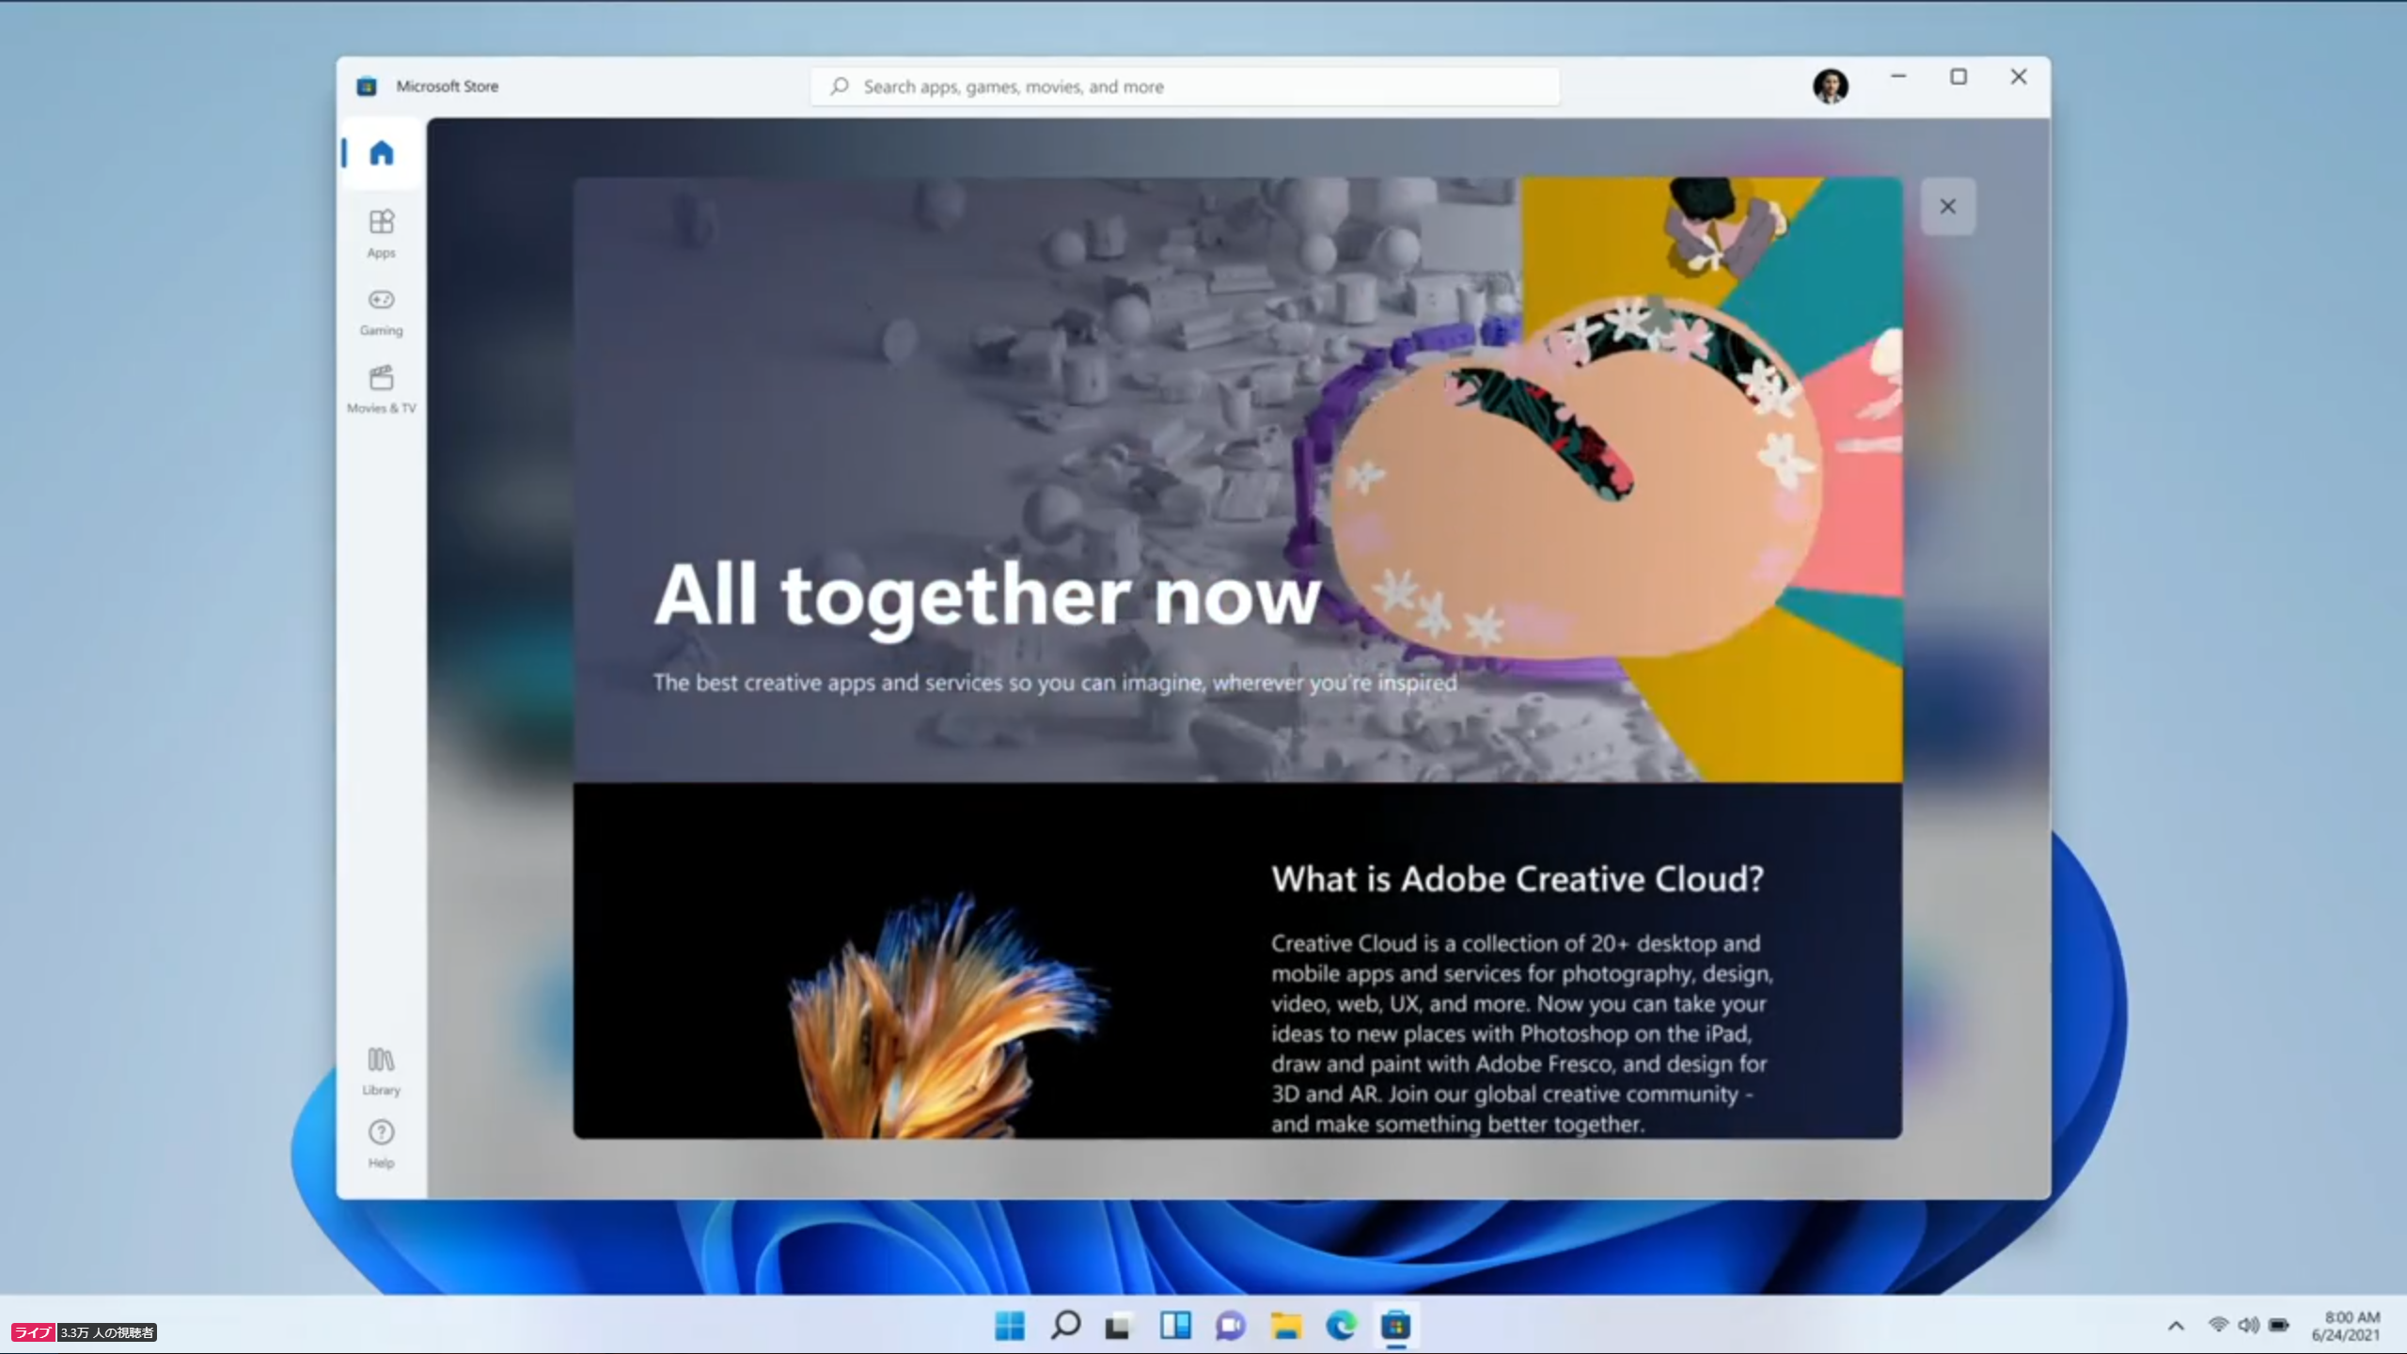Click the search magnifier icon in the search bar

(839, 87)
